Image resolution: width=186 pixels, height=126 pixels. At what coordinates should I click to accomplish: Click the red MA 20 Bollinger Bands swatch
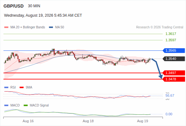tap(6, 27)
